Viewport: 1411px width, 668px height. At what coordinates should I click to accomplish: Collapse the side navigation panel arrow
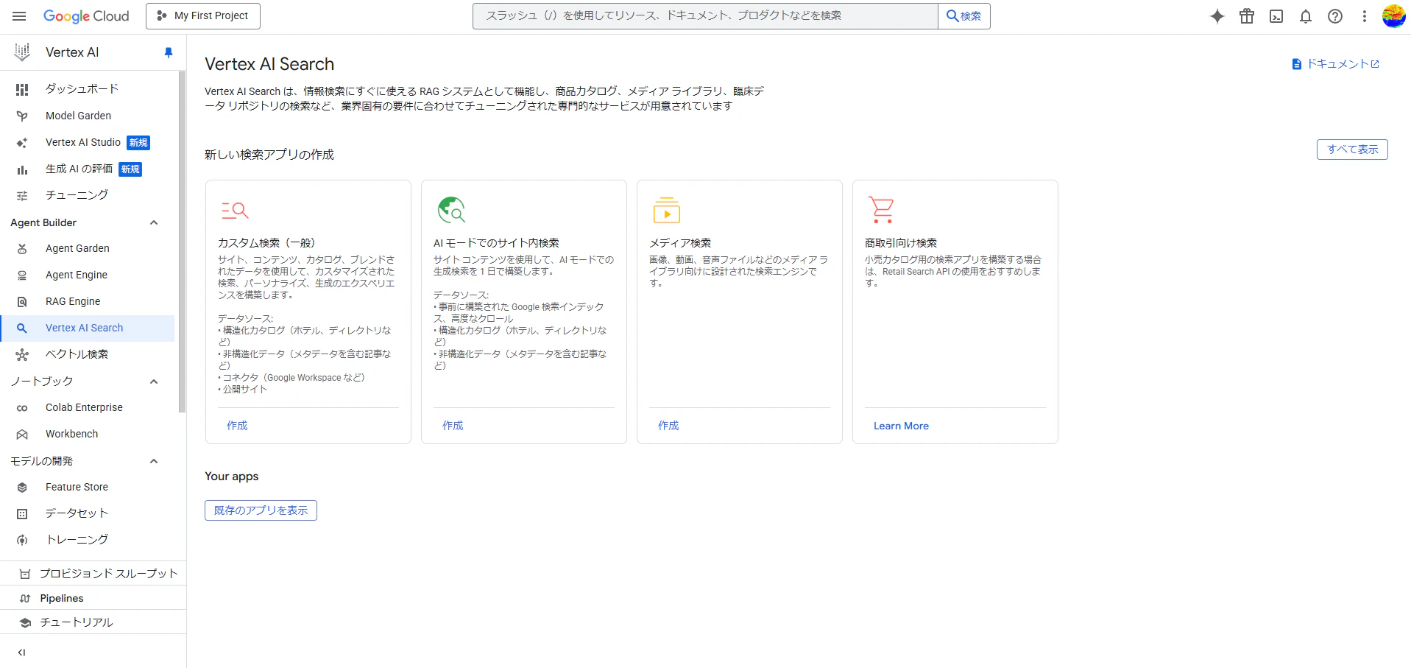(x=21, y=653)
